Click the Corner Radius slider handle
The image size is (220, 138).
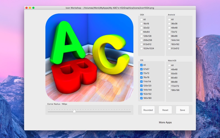coord(74,111)
